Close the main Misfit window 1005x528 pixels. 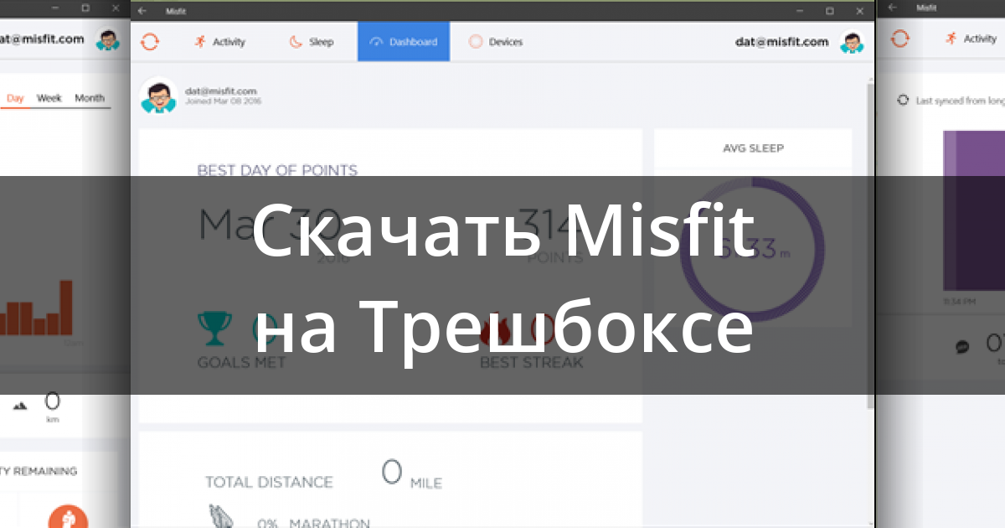860,11
